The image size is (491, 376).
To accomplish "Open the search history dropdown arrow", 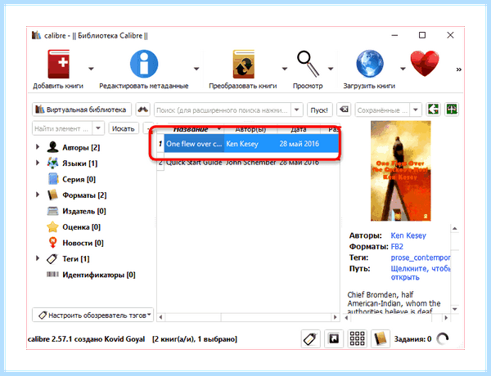I will point(296,110).
